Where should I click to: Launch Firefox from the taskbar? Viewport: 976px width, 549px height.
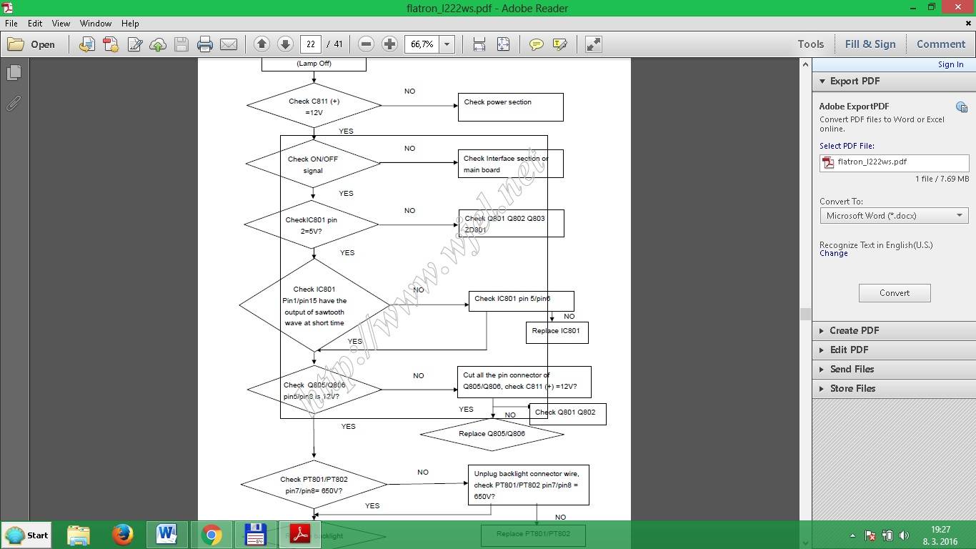[x=123, y=535]
